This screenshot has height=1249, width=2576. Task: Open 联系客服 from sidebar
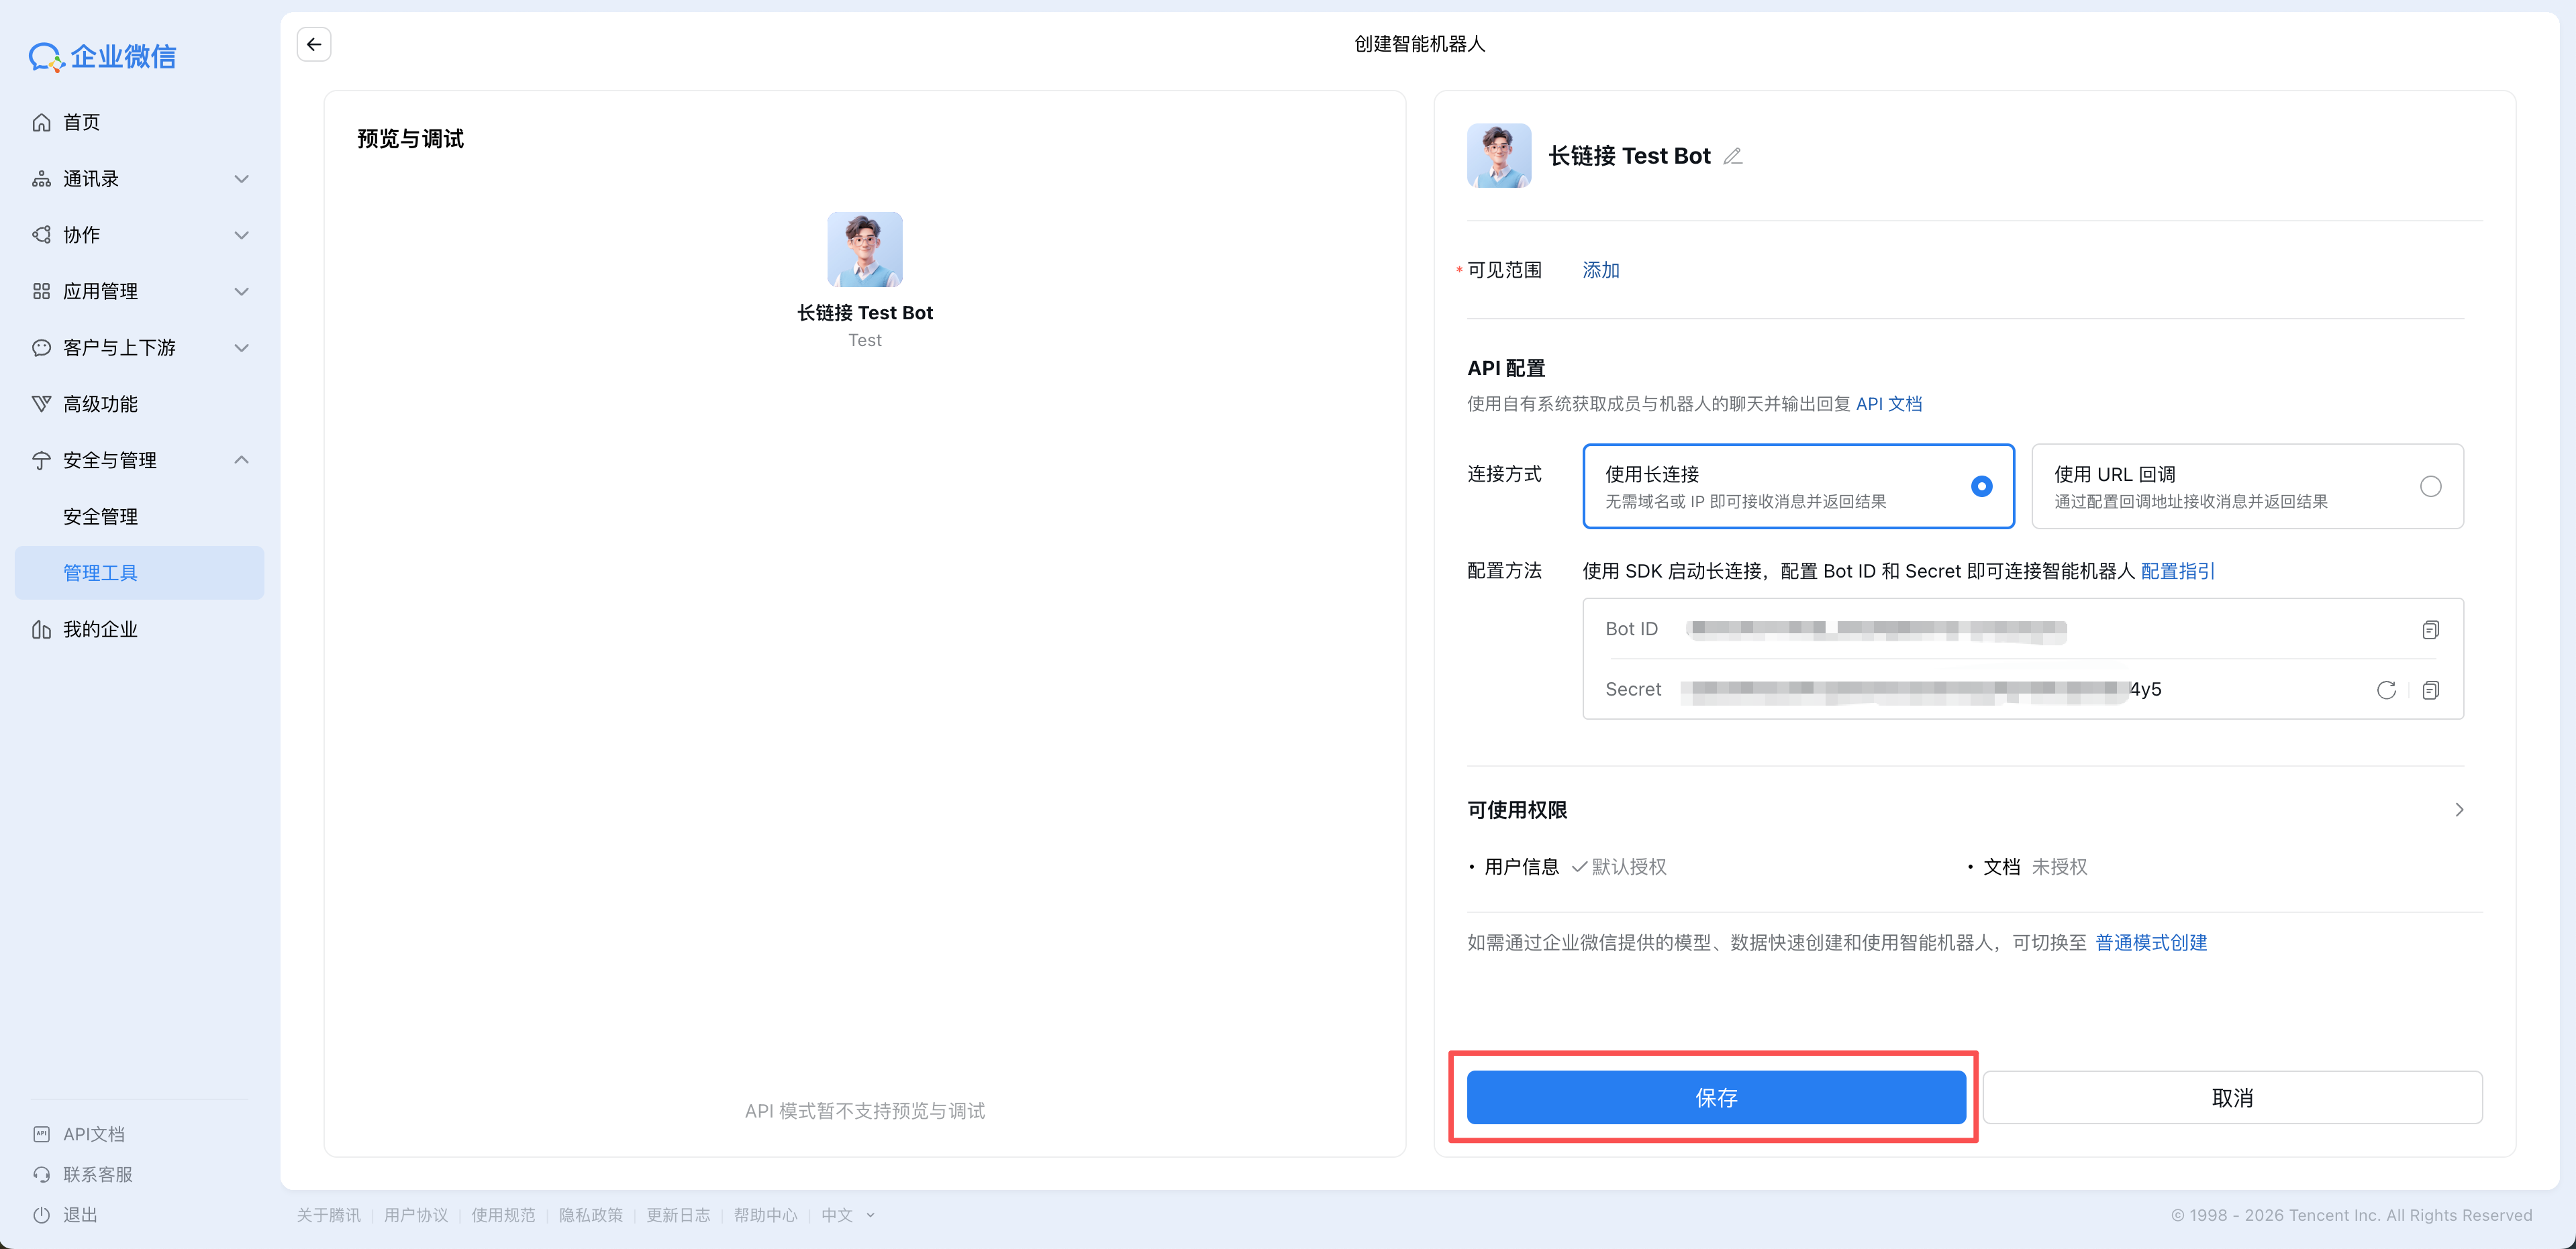point(97,1174)
